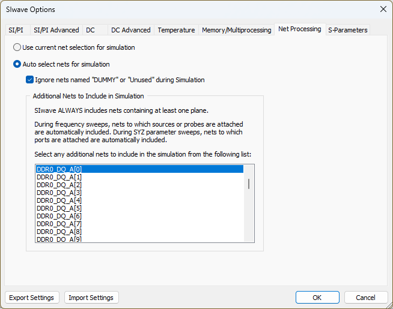Click the net list scrollbar thumb
The image size is (393, 309).
[249, 184]
